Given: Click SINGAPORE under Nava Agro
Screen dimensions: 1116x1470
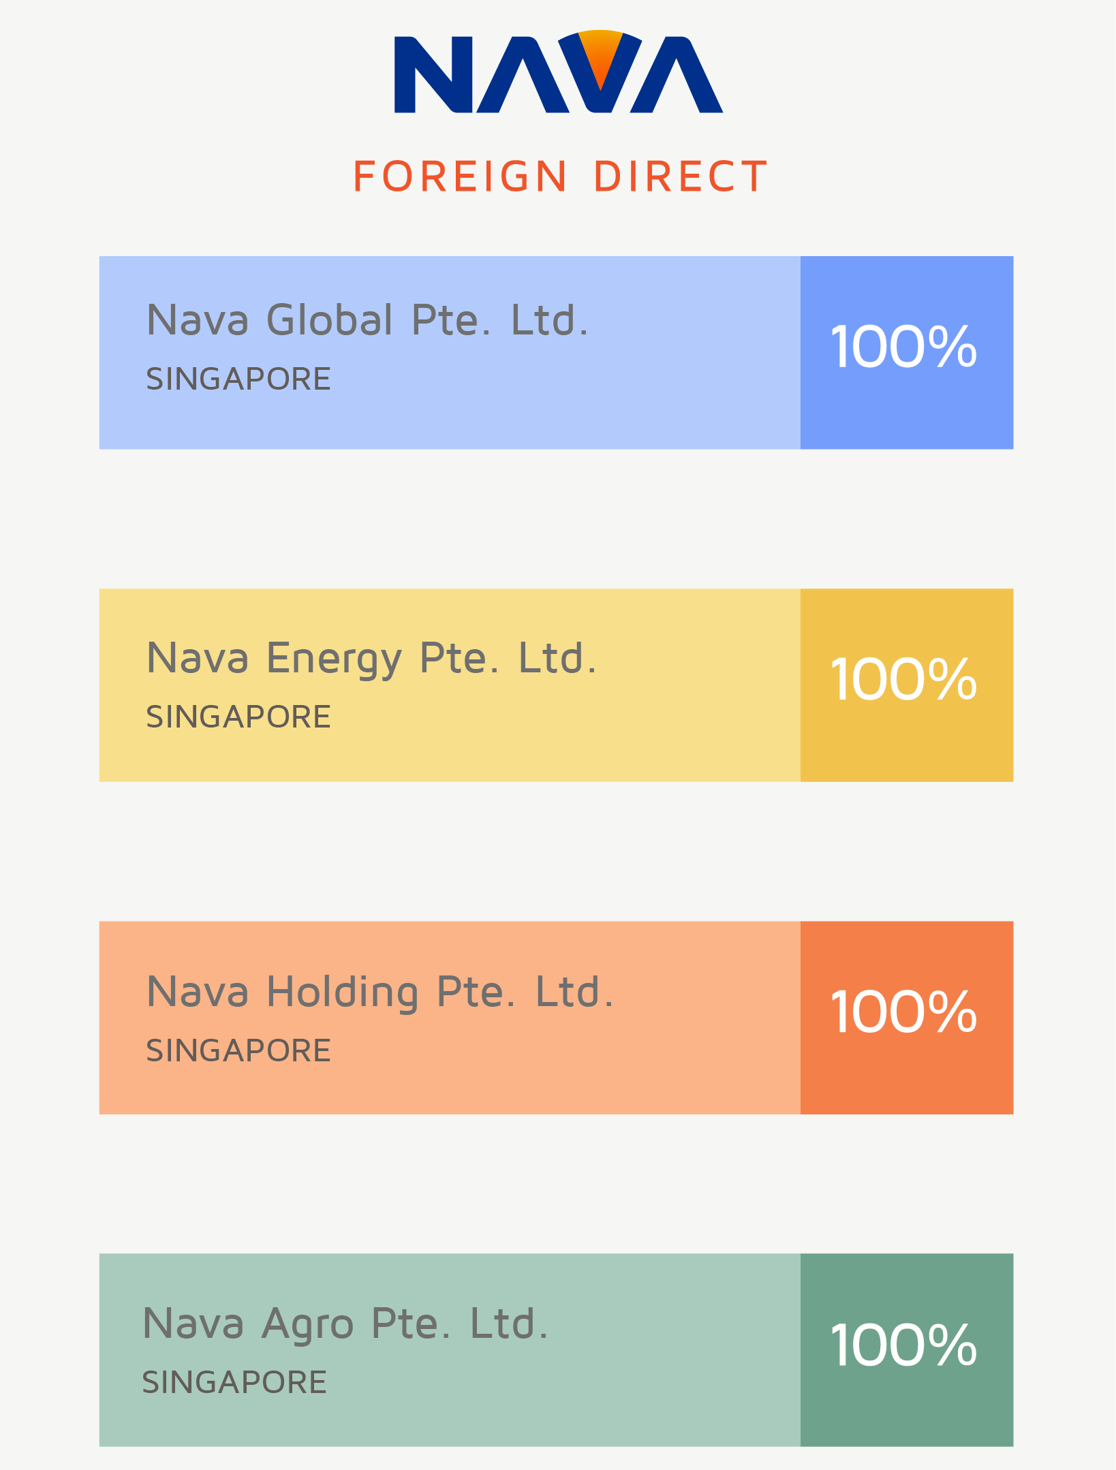Looking at the screenshot, I should click(234, 1383).
